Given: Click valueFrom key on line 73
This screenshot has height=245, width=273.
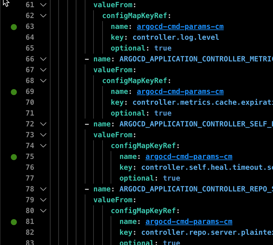Looking at the screenshot, I should (113, 135).
